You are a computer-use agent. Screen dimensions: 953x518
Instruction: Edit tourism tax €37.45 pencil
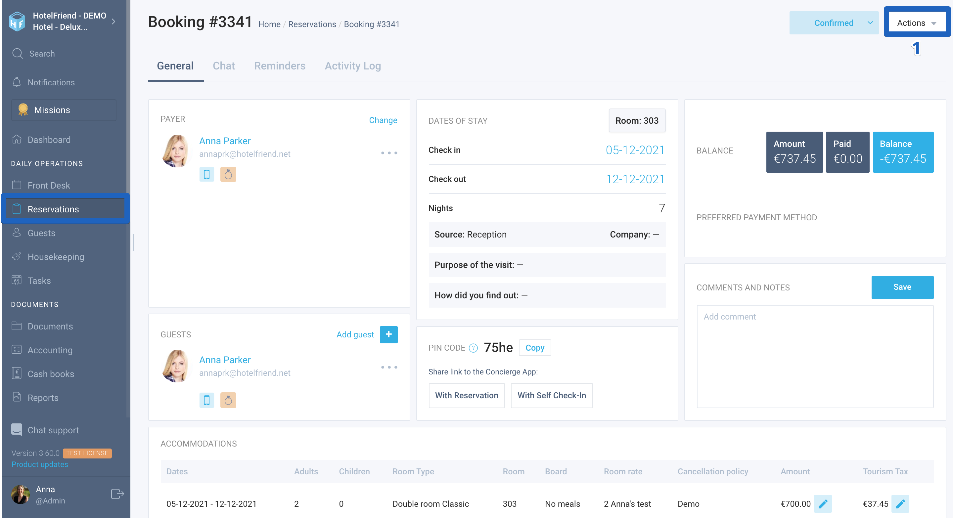pyautogui.click(x=900, y=503)
